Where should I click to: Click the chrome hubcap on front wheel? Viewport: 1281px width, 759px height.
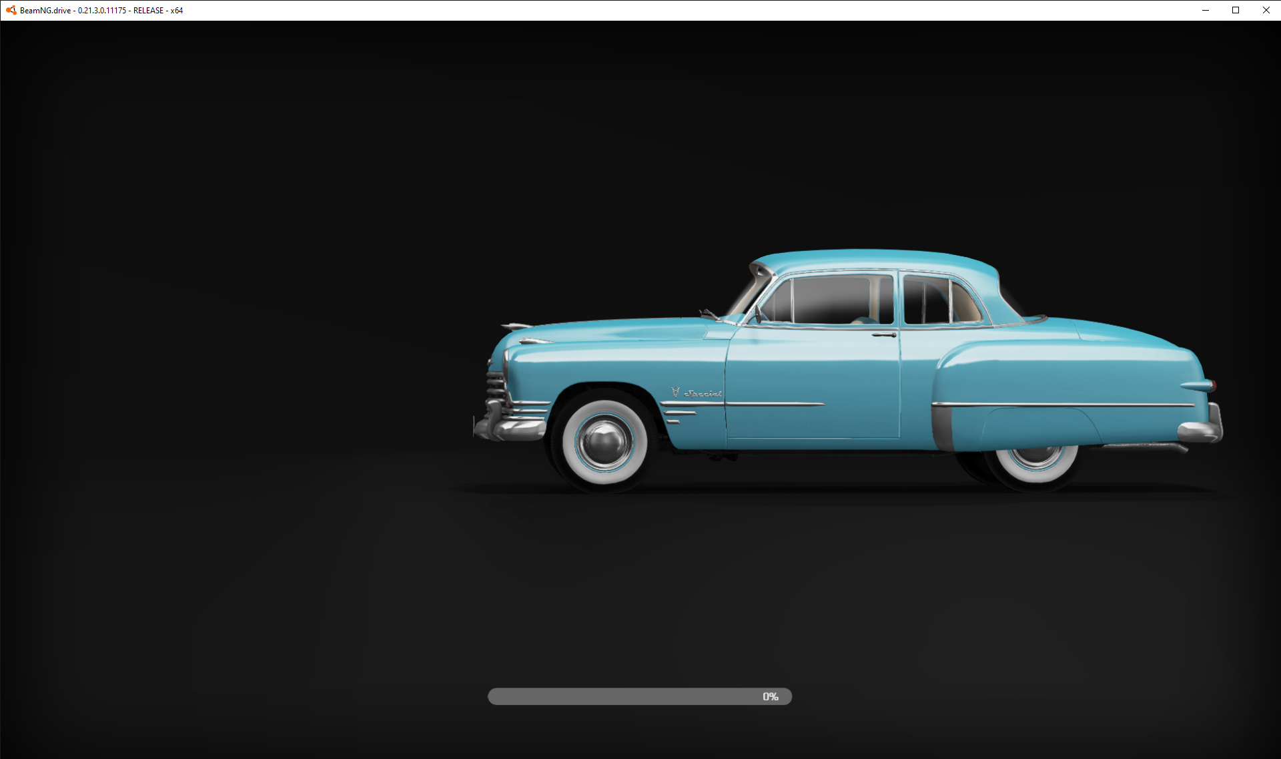604,442
